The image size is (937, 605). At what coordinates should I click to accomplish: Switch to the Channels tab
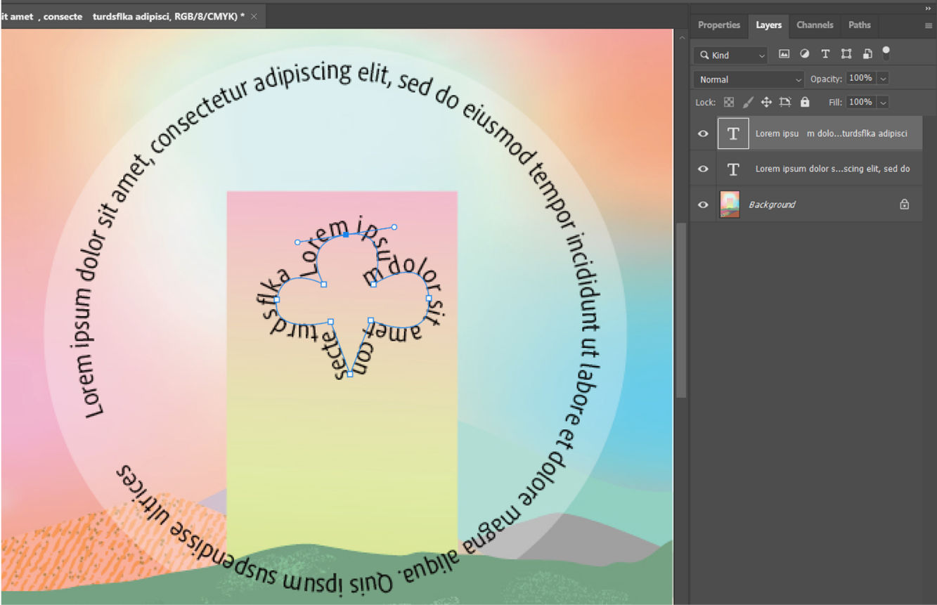[815, 25]
